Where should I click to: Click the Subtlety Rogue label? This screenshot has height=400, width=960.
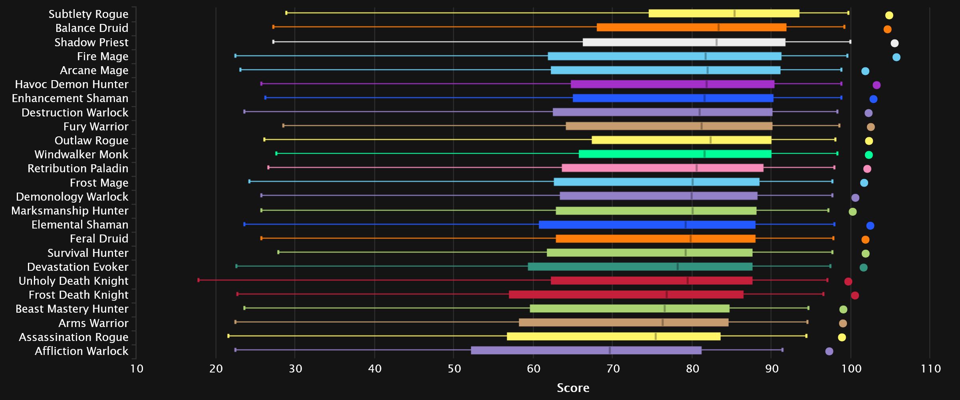click(88, 14)
